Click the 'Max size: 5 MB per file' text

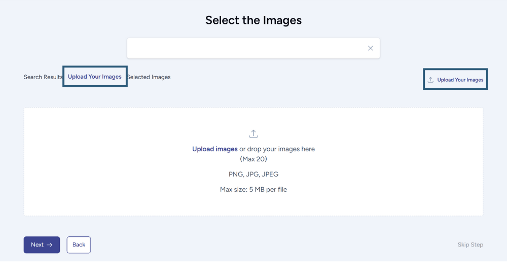pyautogui.click(x=253, y=190)
